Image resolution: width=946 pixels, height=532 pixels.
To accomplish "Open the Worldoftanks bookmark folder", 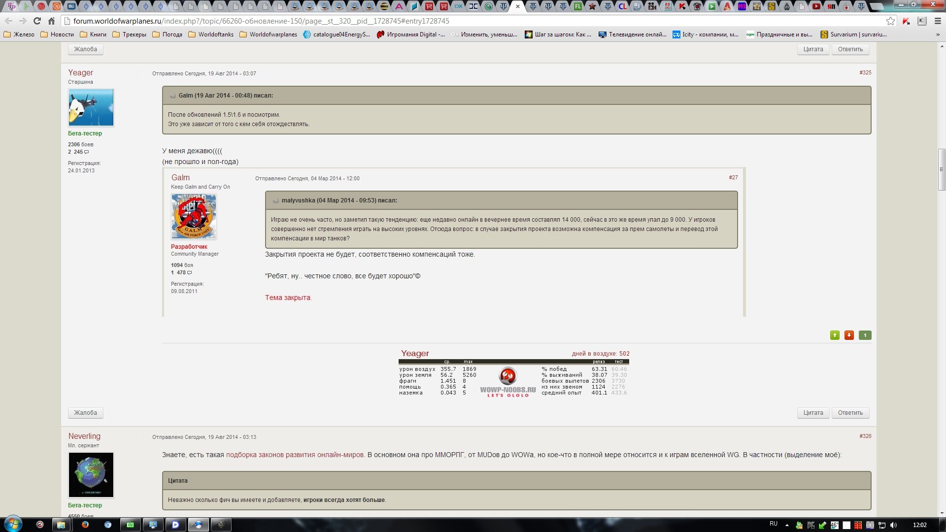I will pyautogui.click(x=211, y=34).
